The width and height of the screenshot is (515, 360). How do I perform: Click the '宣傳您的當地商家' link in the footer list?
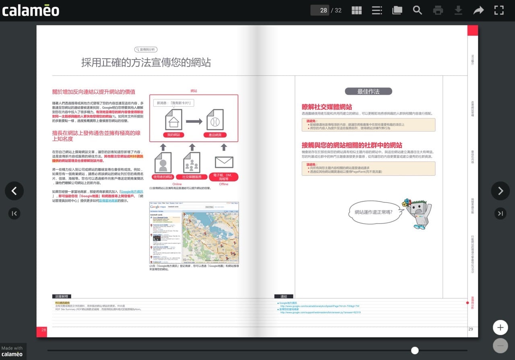point(289,309)
